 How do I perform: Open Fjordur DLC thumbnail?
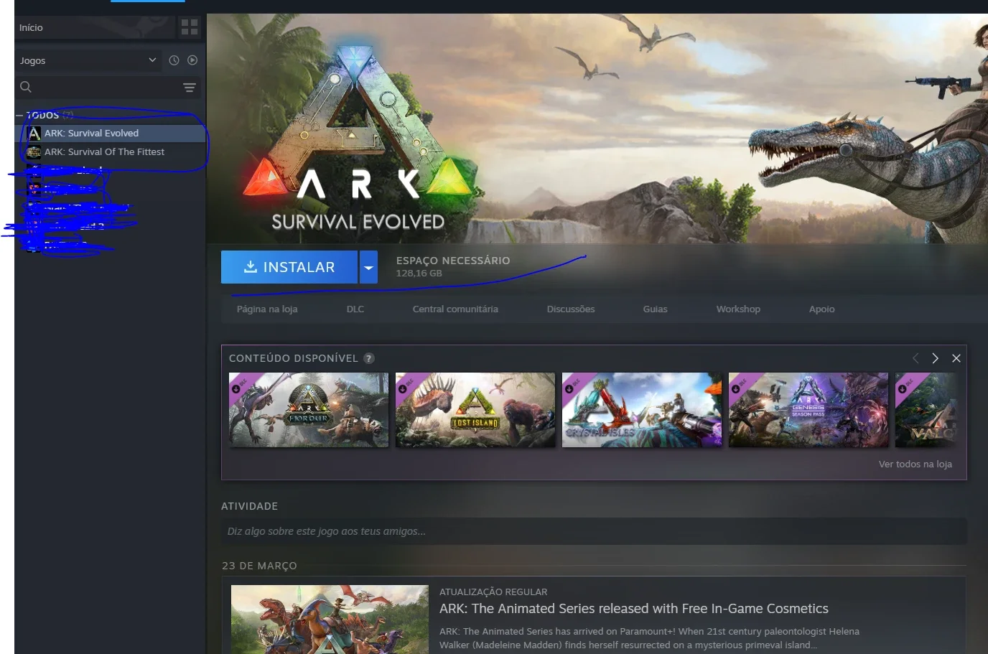click(x=309, y=410)
